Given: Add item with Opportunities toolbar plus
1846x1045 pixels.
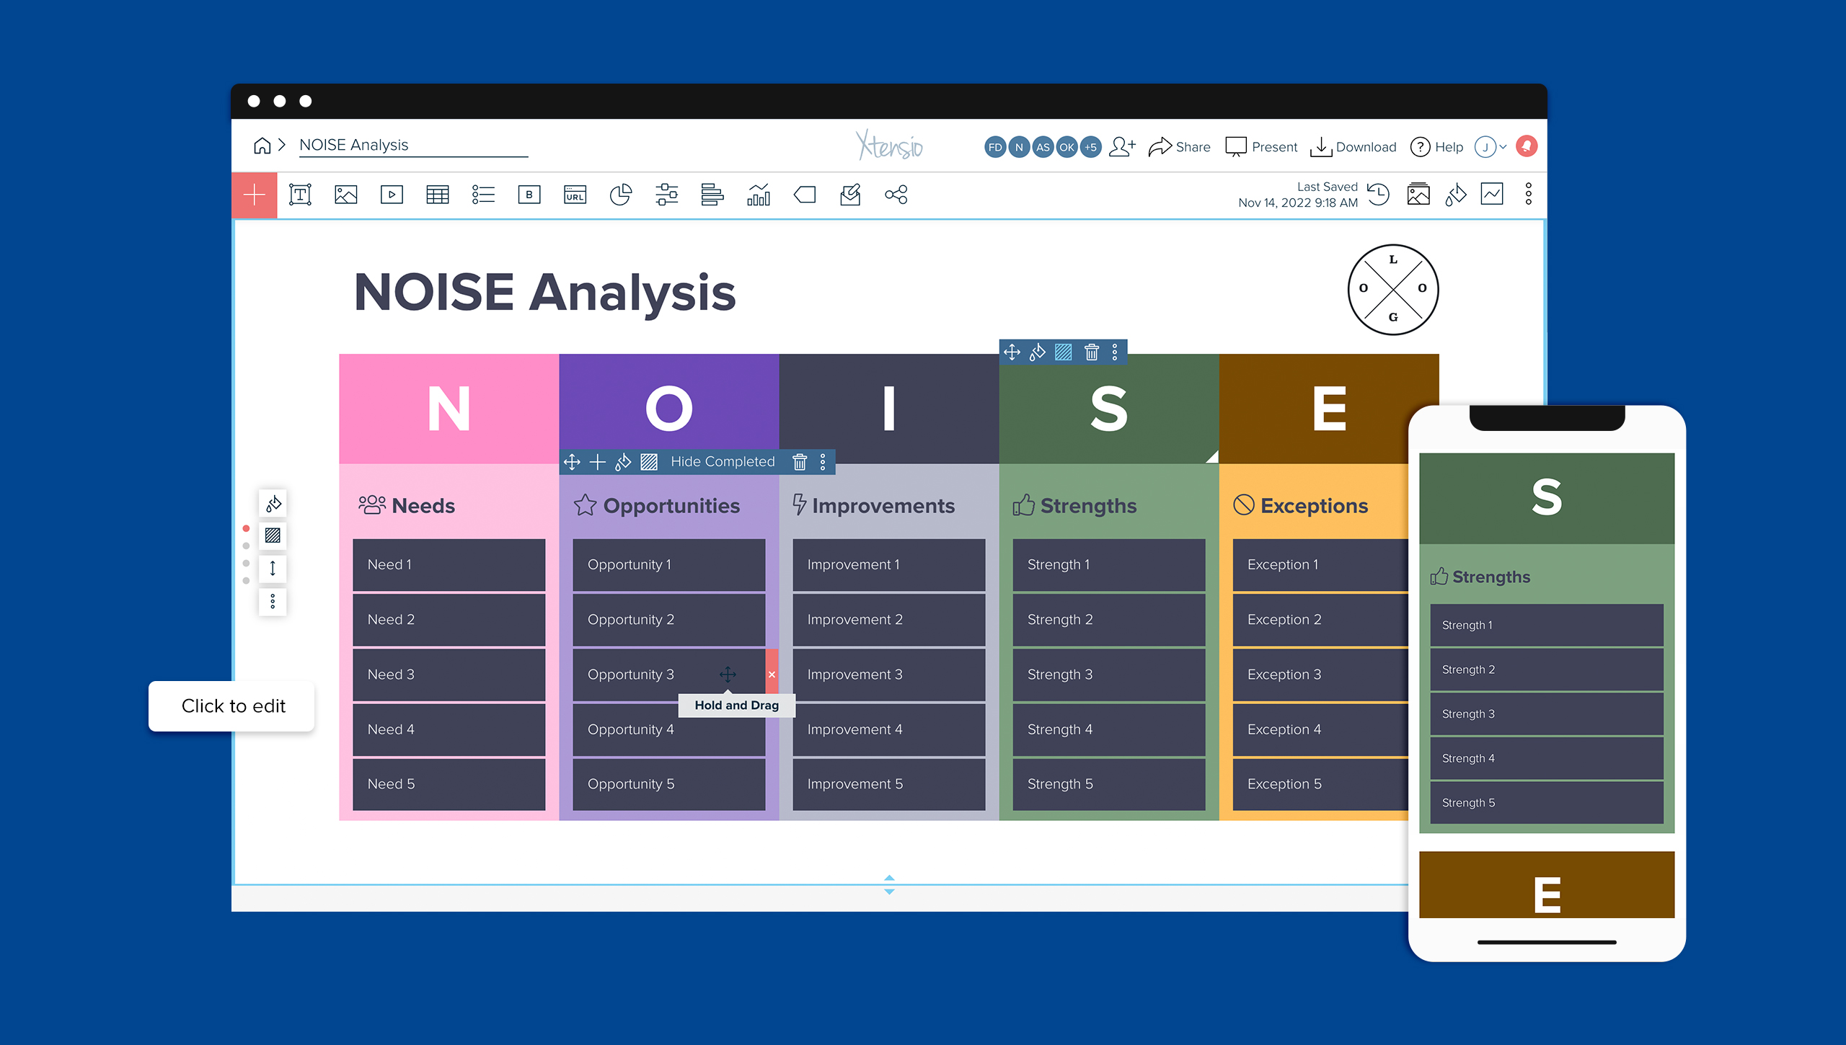Looking at the screenshot, I should 598,462.
